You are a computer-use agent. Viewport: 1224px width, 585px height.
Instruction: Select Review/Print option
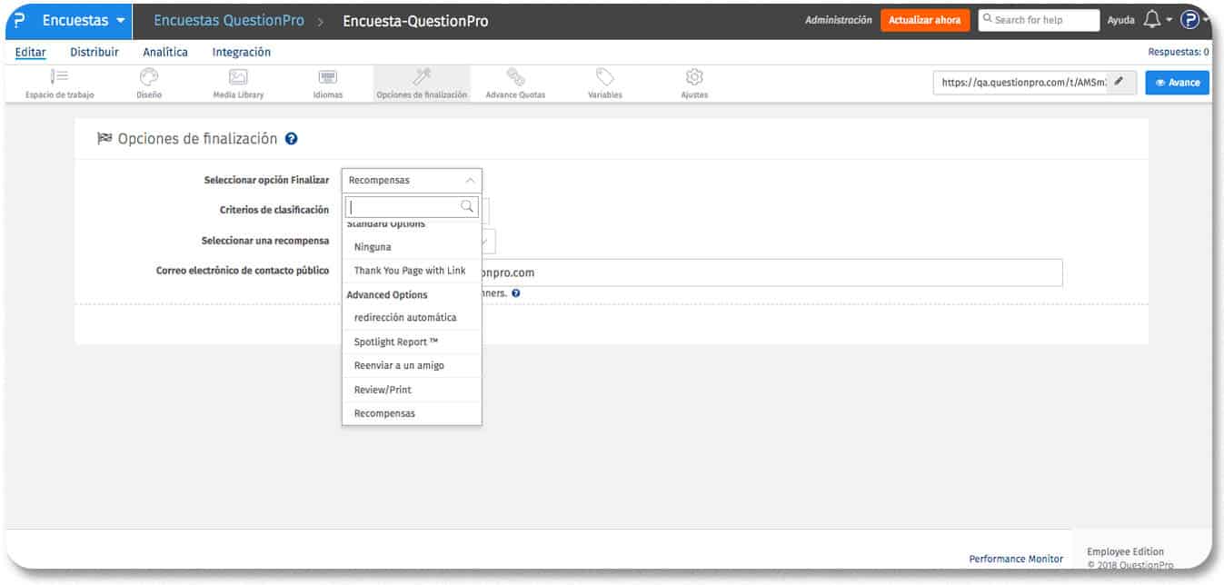click(412, 390)
